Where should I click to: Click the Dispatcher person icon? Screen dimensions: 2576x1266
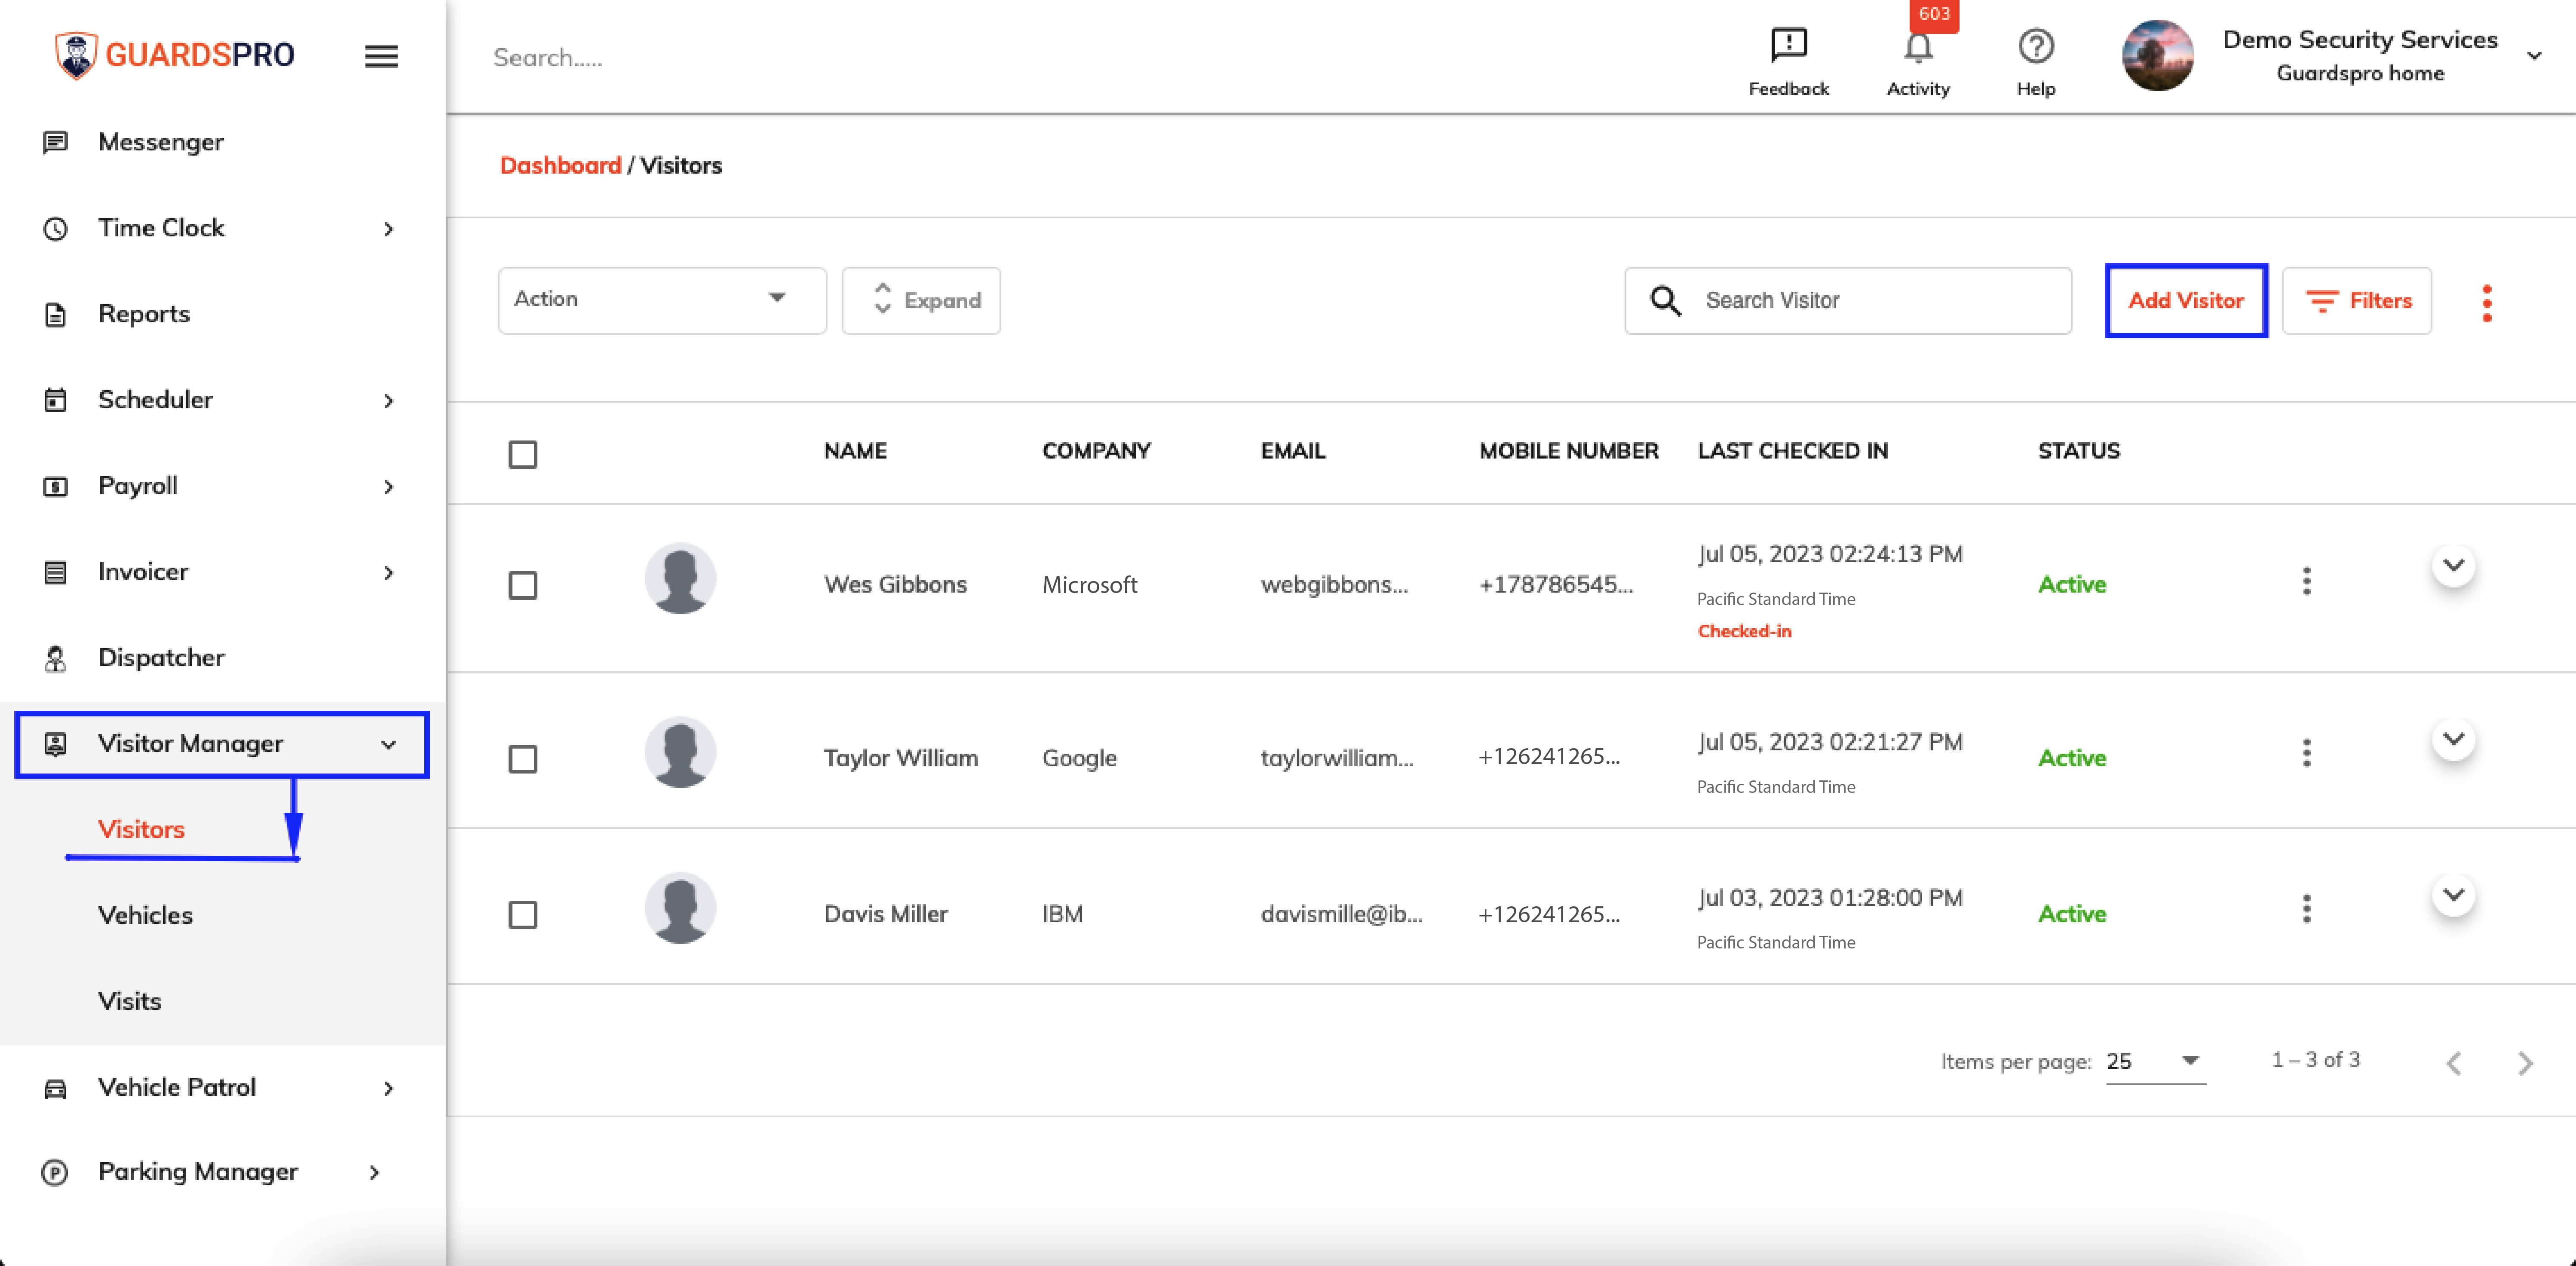click(x=55, y=658)
